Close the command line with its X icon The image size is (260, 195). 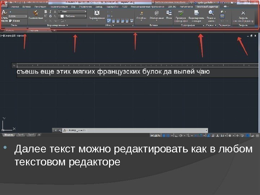[x=56, y=130]
